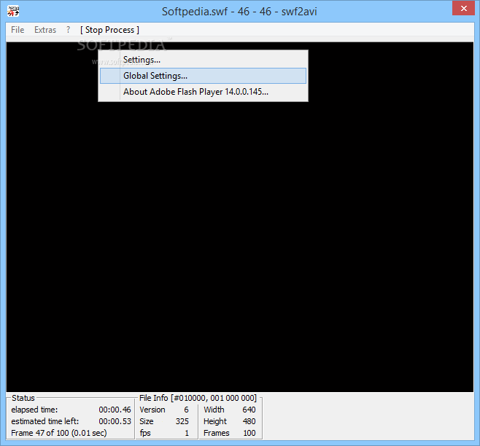480x446 pixels.
Task: Click the fps label in File Info
Action: (145, 433)
